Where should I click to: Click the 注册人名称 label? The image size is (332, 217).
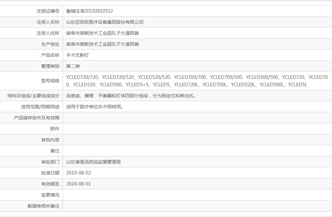pyautogui.click(x=48, y=22)
